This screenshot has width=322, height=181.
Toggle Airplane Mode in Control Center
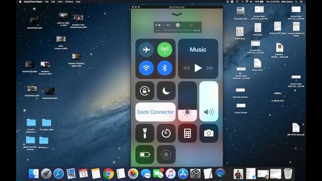pos(146,49)
